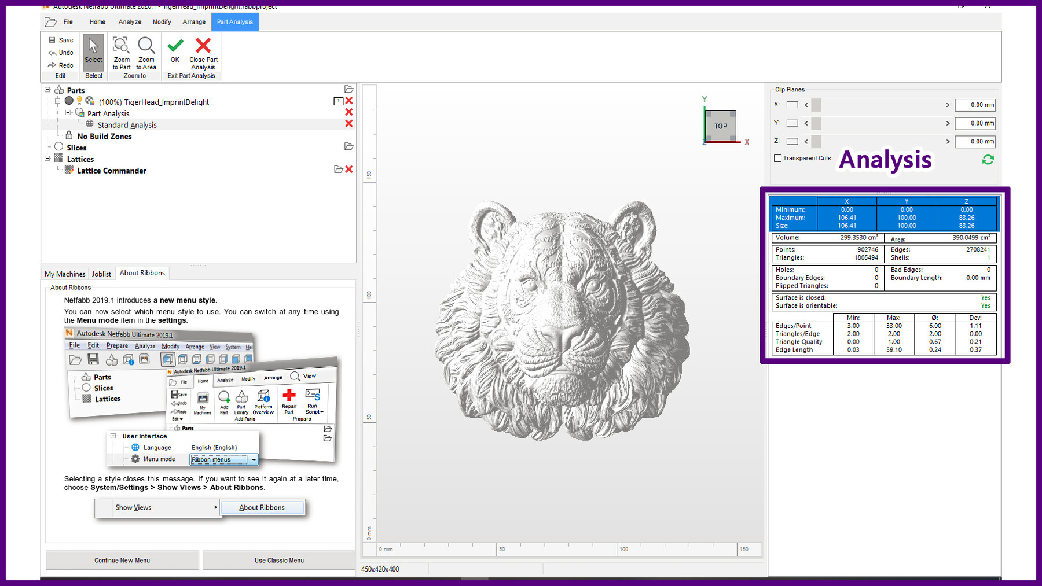Increase X clip plane with right arrow

click(948, 105)
